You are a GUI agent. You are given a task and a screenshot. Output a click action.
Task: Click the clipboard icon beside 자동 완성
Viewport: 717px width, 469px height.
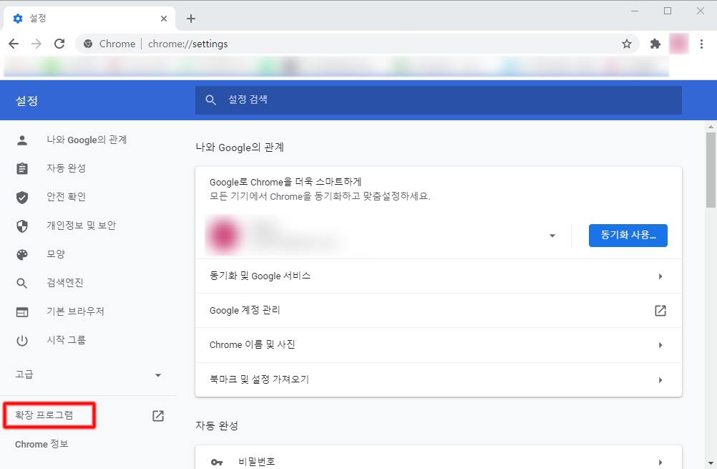pos(22,168)
